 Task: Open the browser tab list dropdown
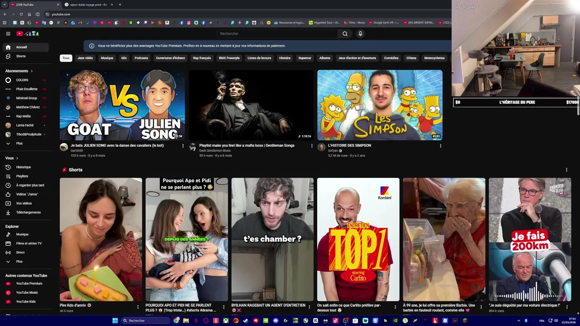point(5,5)
